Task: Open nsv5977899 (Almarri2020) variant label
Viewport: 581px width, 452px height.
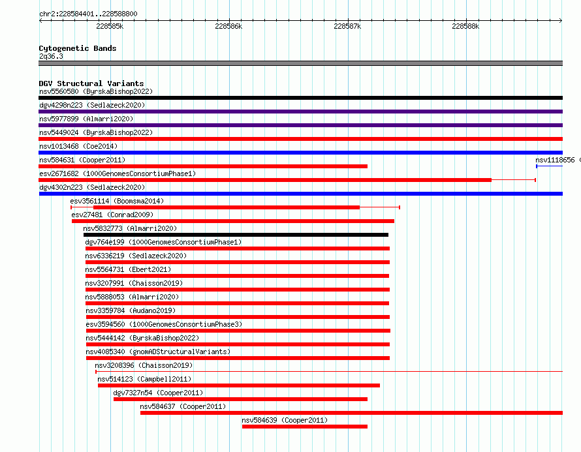Action: point(86,119)
